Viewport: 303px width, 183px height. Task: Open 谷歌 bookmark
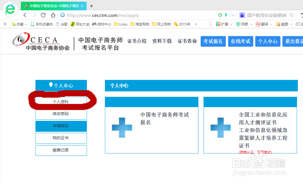(x=62, y=24)
